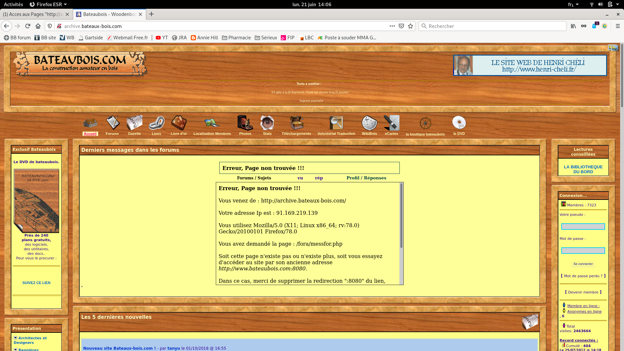Click the boutique ship wheel icon

(425, 123)
